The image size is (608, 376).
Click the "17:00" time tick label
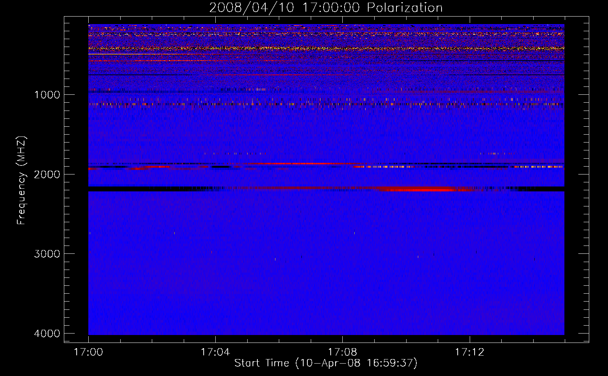point(88,352)
